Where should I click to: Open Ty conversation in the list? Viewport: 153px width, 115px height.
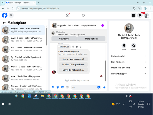point(23,59)
